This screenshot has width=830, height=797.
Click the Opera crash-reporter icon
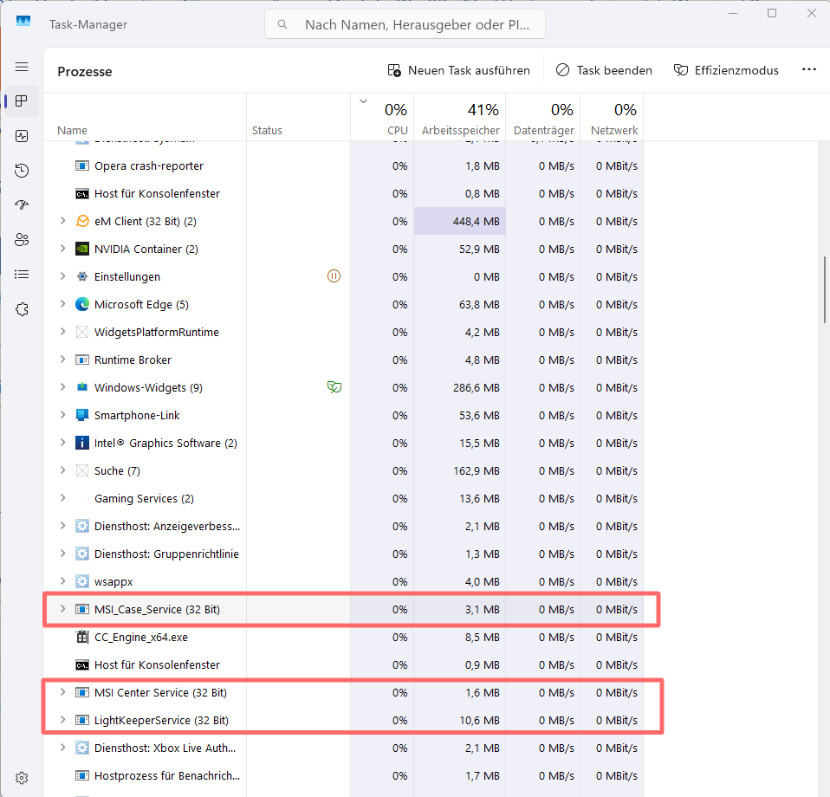82,165
